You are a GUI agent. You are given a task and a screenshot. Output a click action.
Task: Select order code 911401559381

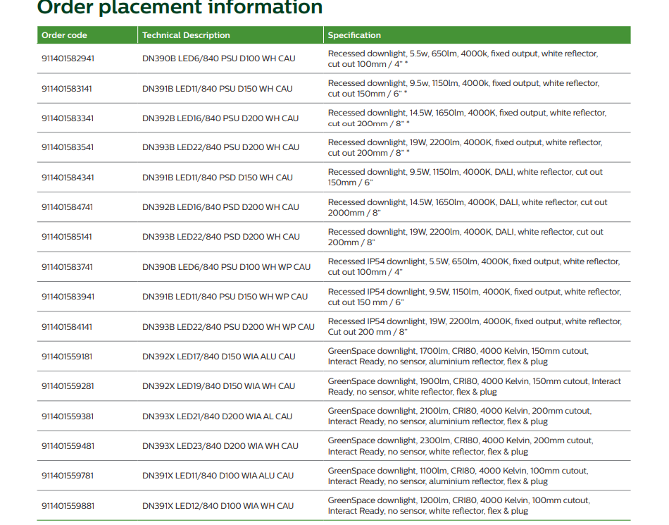pyautogui.click(x=68, y=416)
